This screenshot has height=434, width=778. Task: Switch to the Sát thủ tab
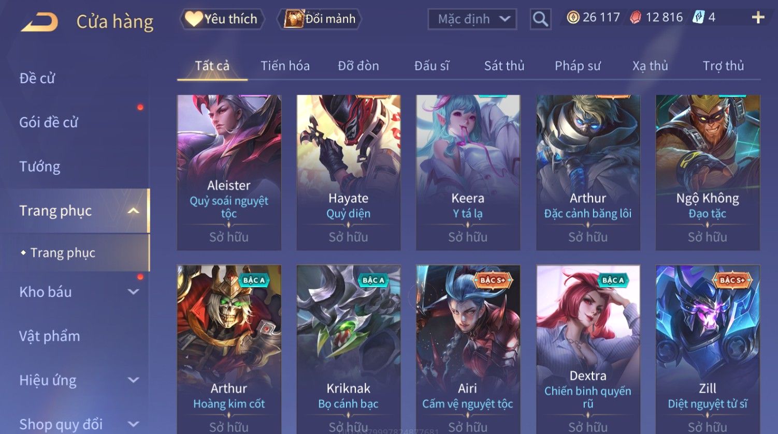click(x=504, y=66)
